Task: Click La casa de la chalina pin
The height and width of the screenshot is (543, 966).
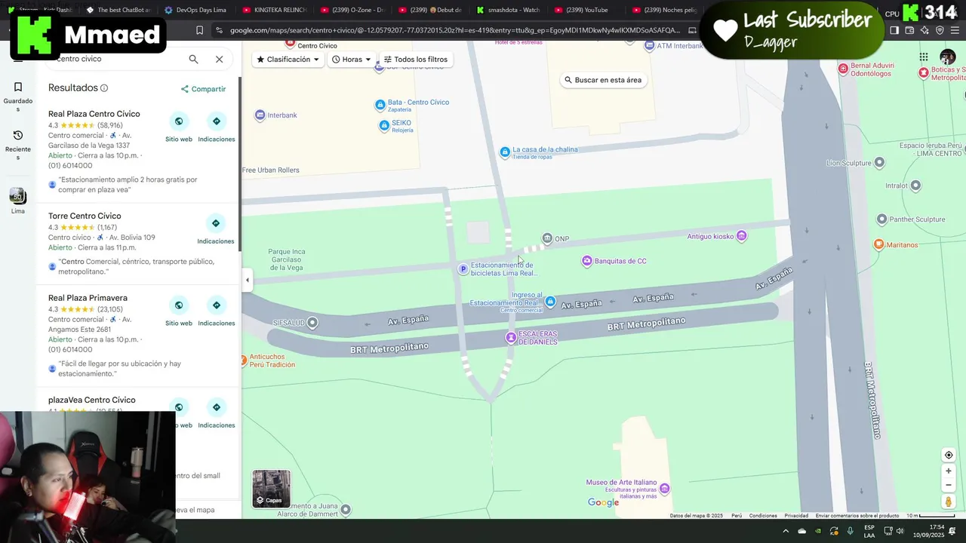Action: pyautogui.click(x=505, y=152)
